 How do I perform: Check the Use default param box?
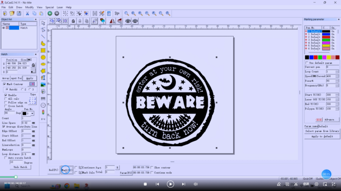(307, 63)
